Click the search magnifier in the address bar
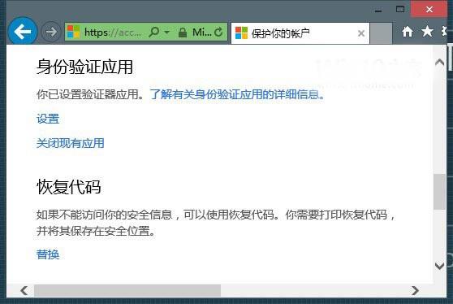This screenshot has width=453, height=304. pos(153,32)
